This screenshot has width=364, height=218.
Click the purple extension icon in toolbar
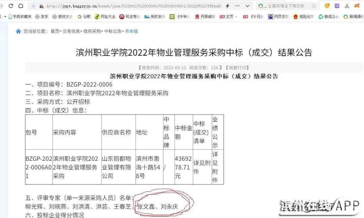tap(337, 6)
